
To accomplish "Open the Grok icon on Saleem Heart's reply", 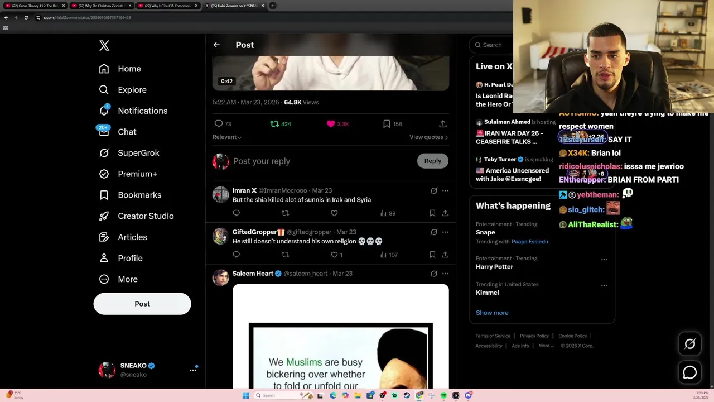I will [434, 274].
